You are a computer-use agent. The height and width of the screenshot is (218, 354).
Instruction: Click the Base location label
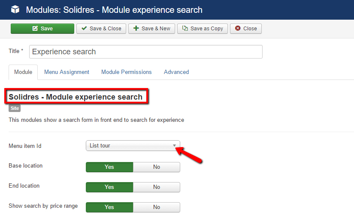tap(25, 165)
